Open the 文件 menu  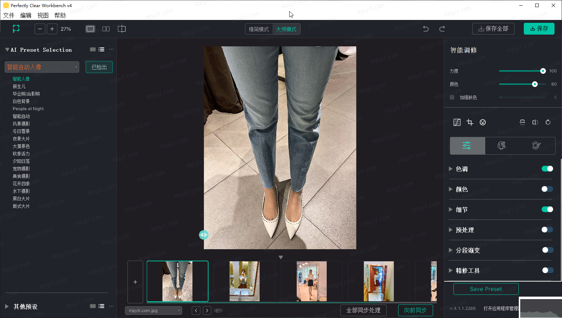[x=9, y=15]
